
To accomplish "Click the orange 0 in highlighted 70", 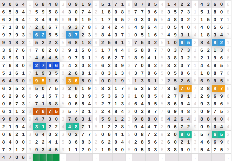I will (x=188, y=89).
